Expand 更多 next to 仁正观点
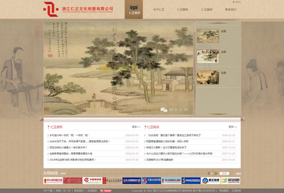This screenshot has width=284, height=193. 232,127
